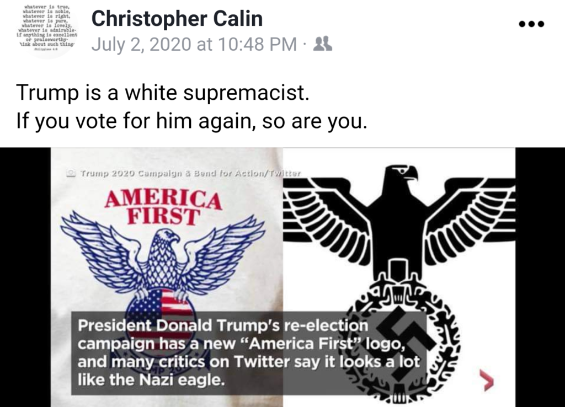Open Christopher Calin's profile name link
Image resolution: width=565 pixels, height=407 pixels.
coord(177,19)
